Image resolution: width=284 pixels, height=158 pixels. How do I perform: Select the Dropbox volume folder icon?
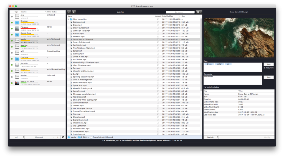click(17, 22)
